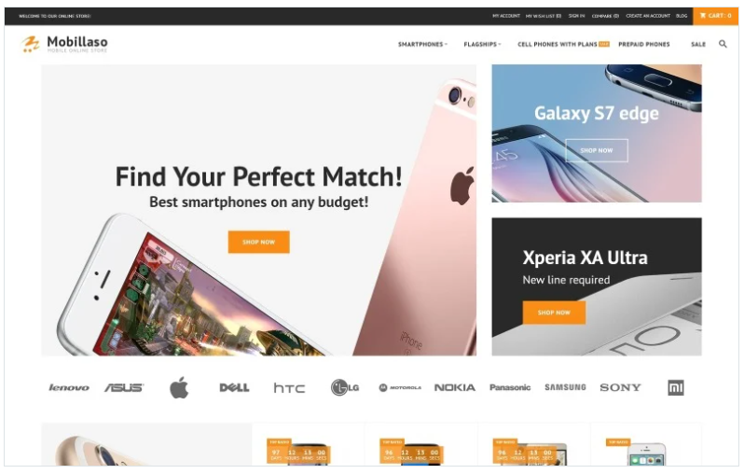Expand the Smartphones dropdown menu

click(422, 44)
